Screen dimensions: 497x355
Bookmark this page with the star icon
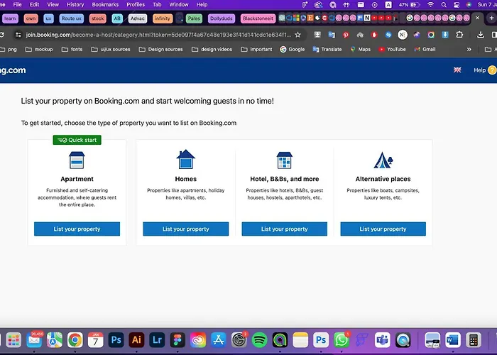297,35
